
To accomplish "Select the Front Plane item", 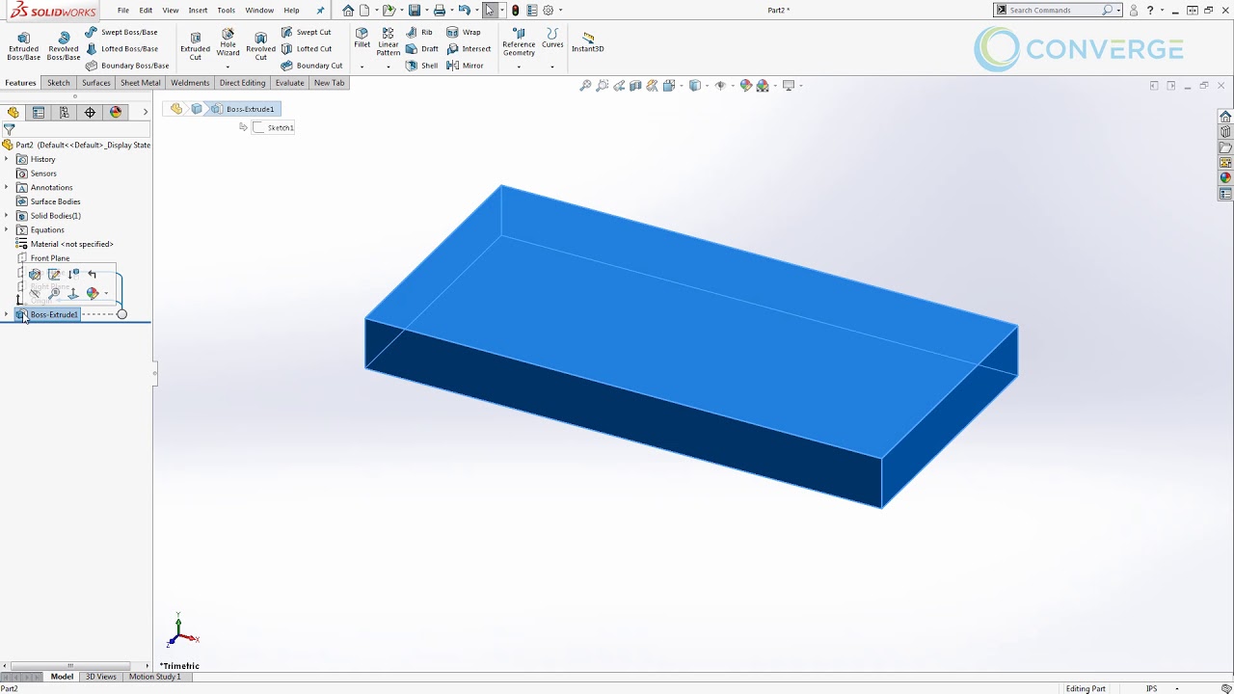I will [x=43, y=258].
